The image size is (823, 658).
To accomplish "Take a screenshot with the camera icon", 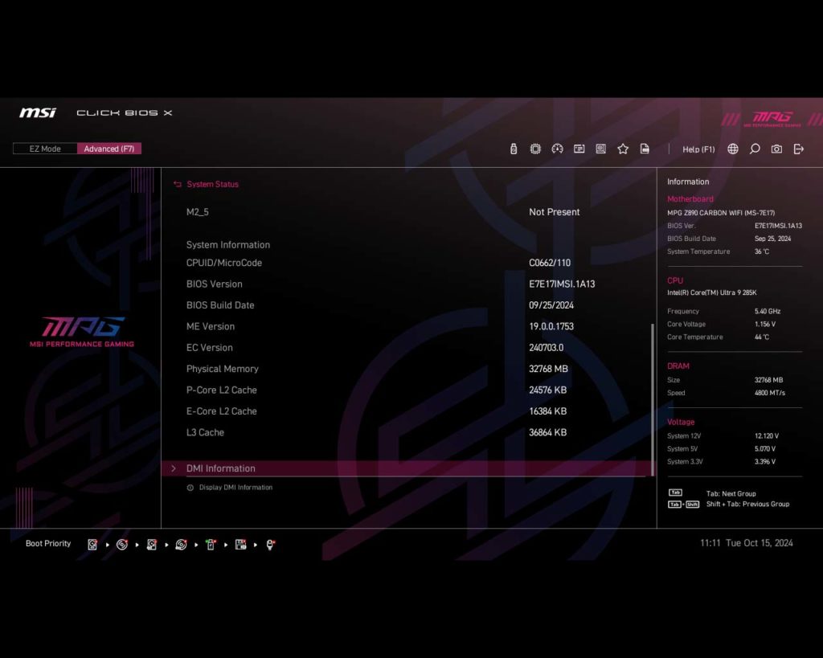I will 777,149.
